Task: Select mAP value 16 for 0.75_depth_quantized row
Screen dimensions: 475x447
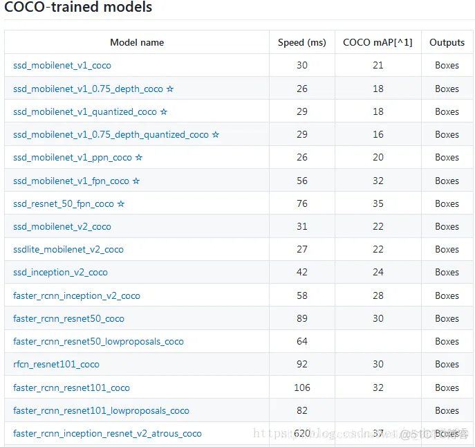Action: click(378, 134)
